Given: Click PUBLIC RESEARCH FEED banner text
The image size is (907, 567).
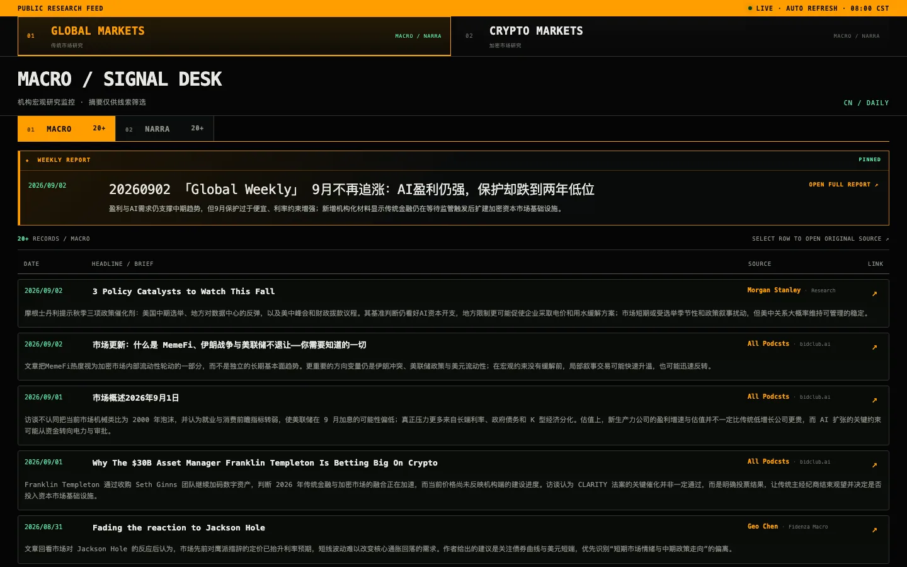Looking at the screenshot, I should (60, 8).
